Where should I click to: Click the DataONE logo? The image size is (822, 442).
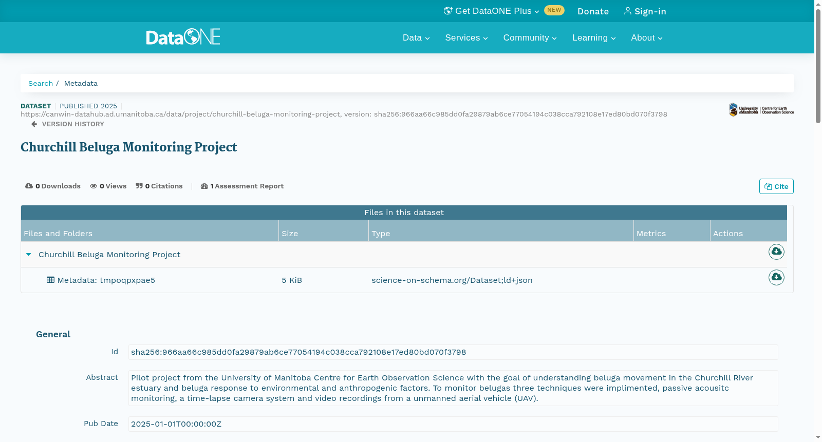[183, 37]
